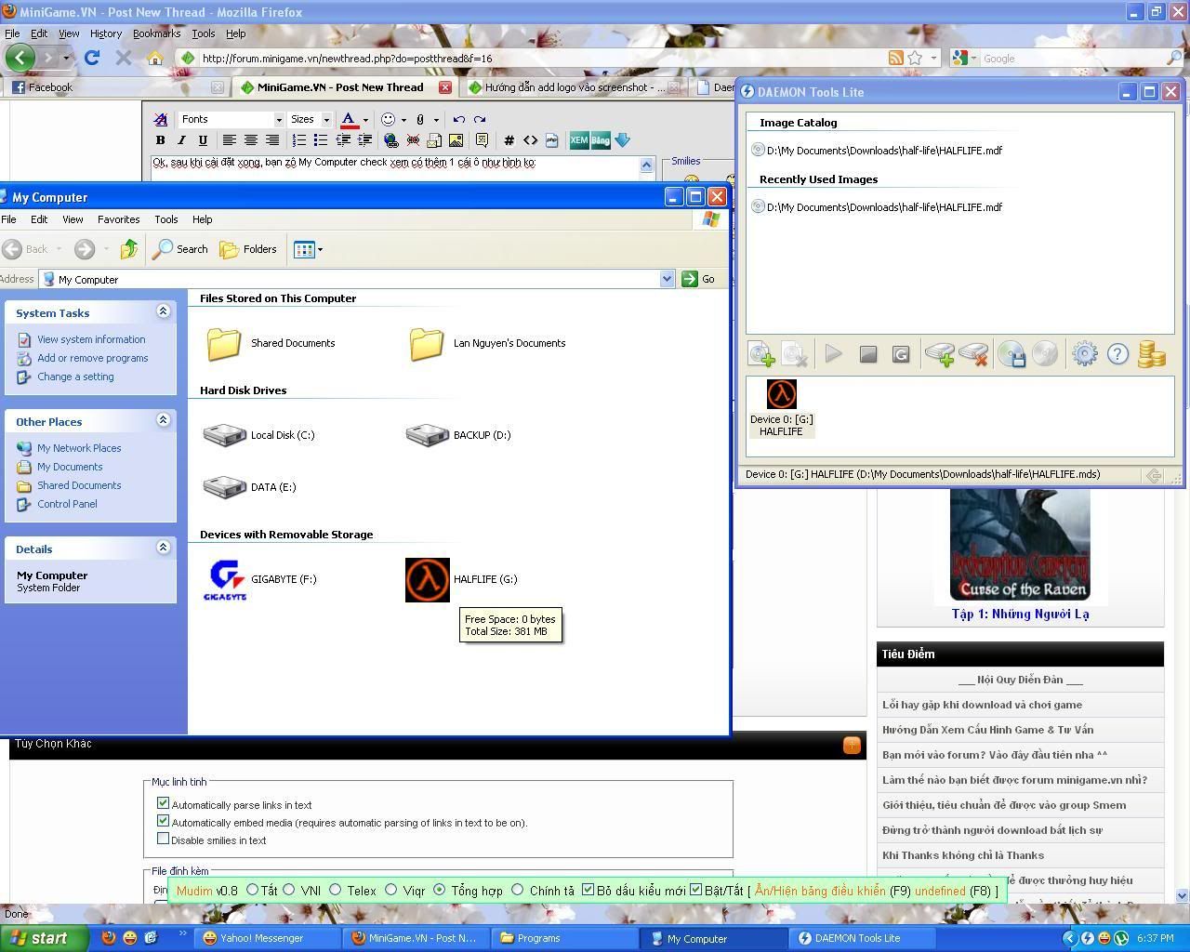
Task: Toggle Automatically embed media checkbox
Action: coord(164,821)
